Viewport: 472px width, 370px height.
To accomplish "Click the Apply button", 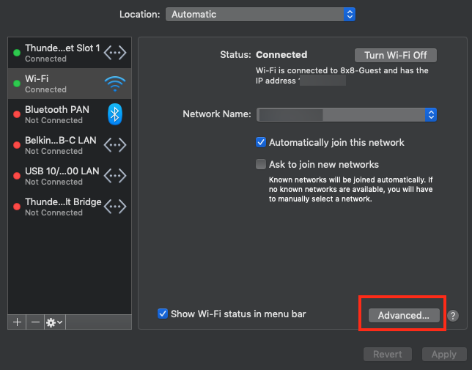I will point(443,355).
